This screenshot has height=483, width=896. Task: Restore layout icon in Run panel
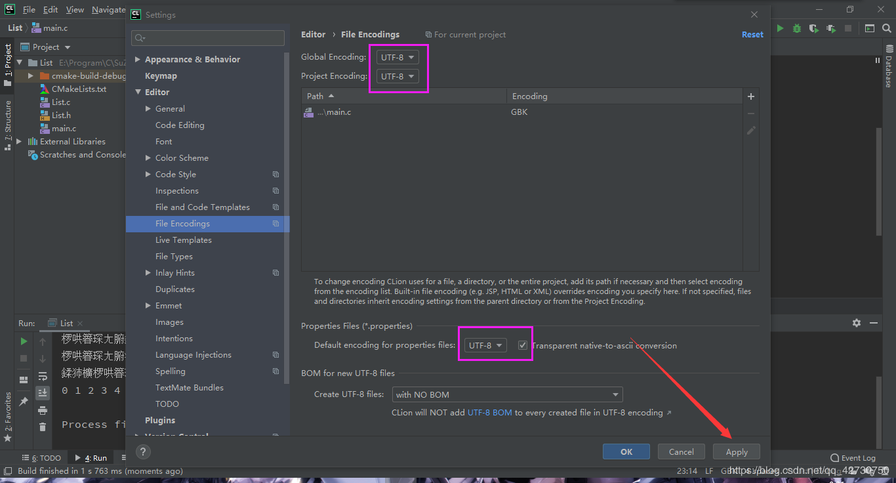pos(24,379)
